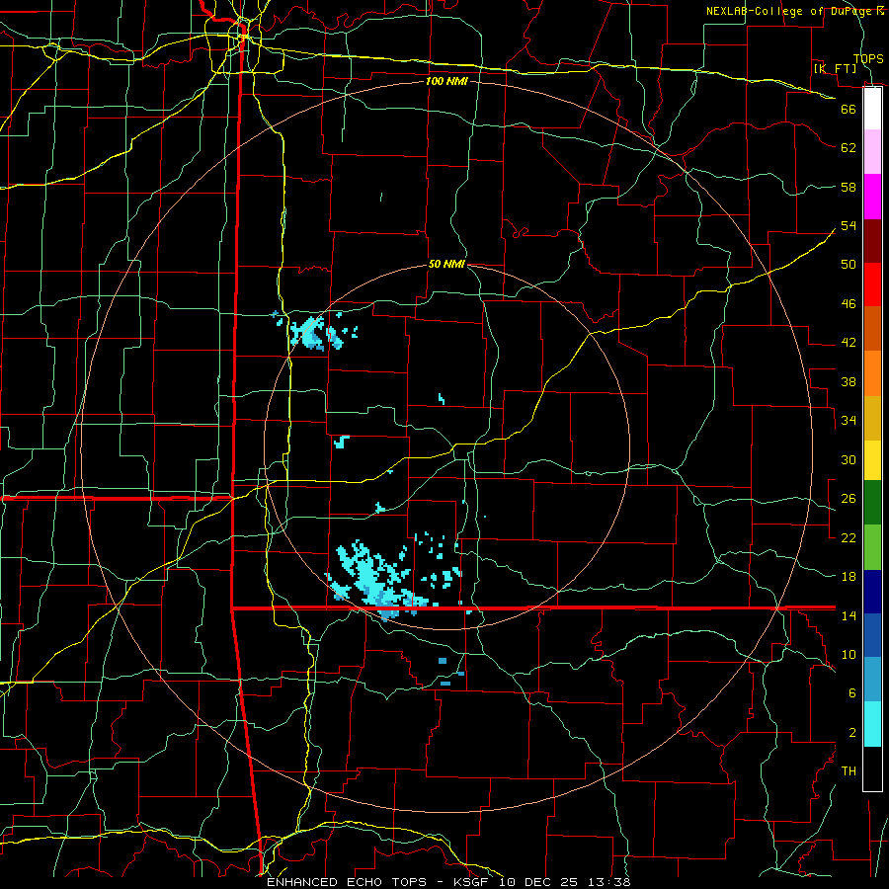Click the legend value "46"
The height and width of the screenshot is (889, 889).
tap(849, 304)
